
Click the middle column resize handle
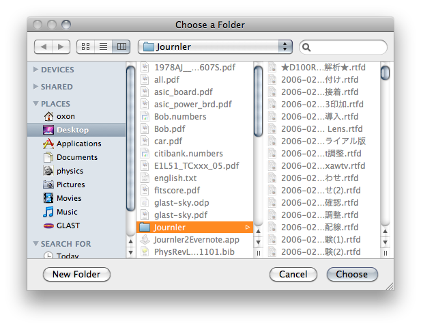(x=258, y=254)
